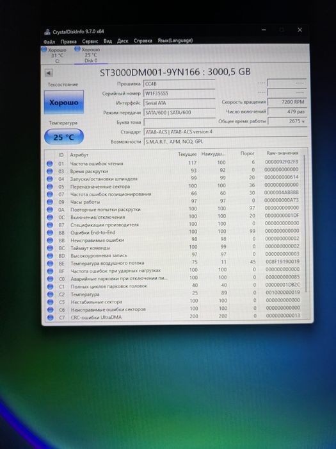Viewport: 336px width, 449px height.
Task: Click the empty drive letter field
Action: click(179, 123)
